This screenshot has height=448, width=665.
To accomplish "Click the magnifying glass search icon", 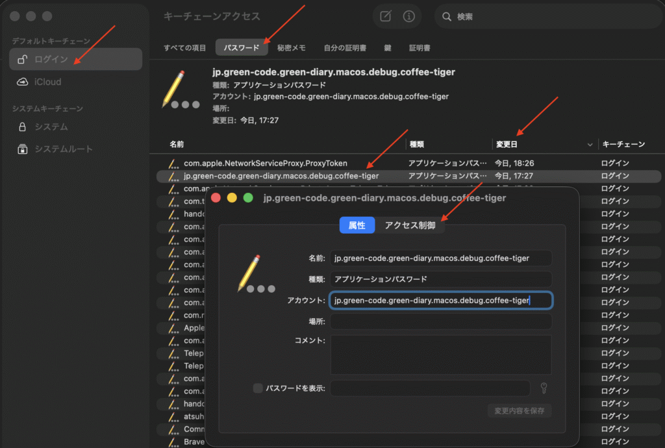I will 447,17.
